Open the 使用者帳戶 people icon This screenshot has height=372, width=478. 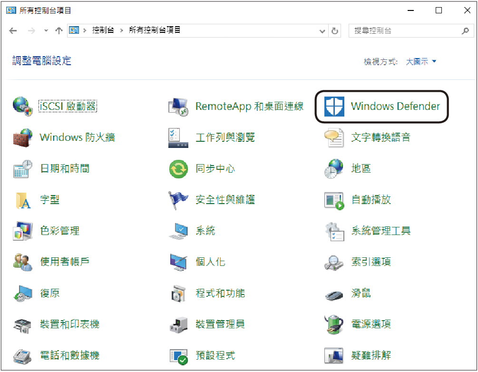[22, 262]
